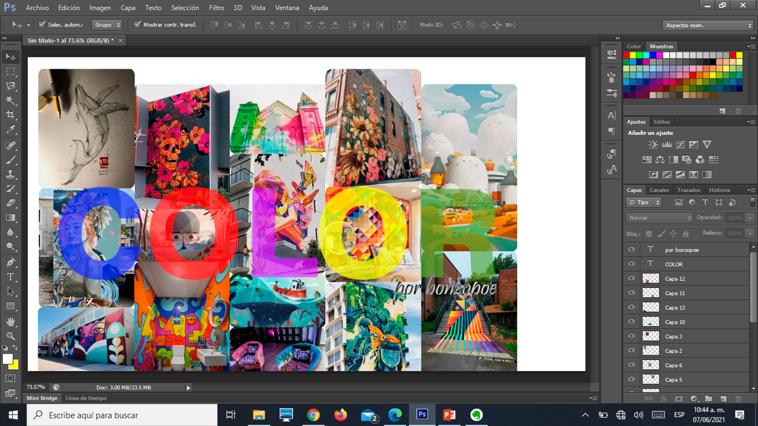Open the Filtro menu
This screenshot has height=426, width=758.
[217, 8]
